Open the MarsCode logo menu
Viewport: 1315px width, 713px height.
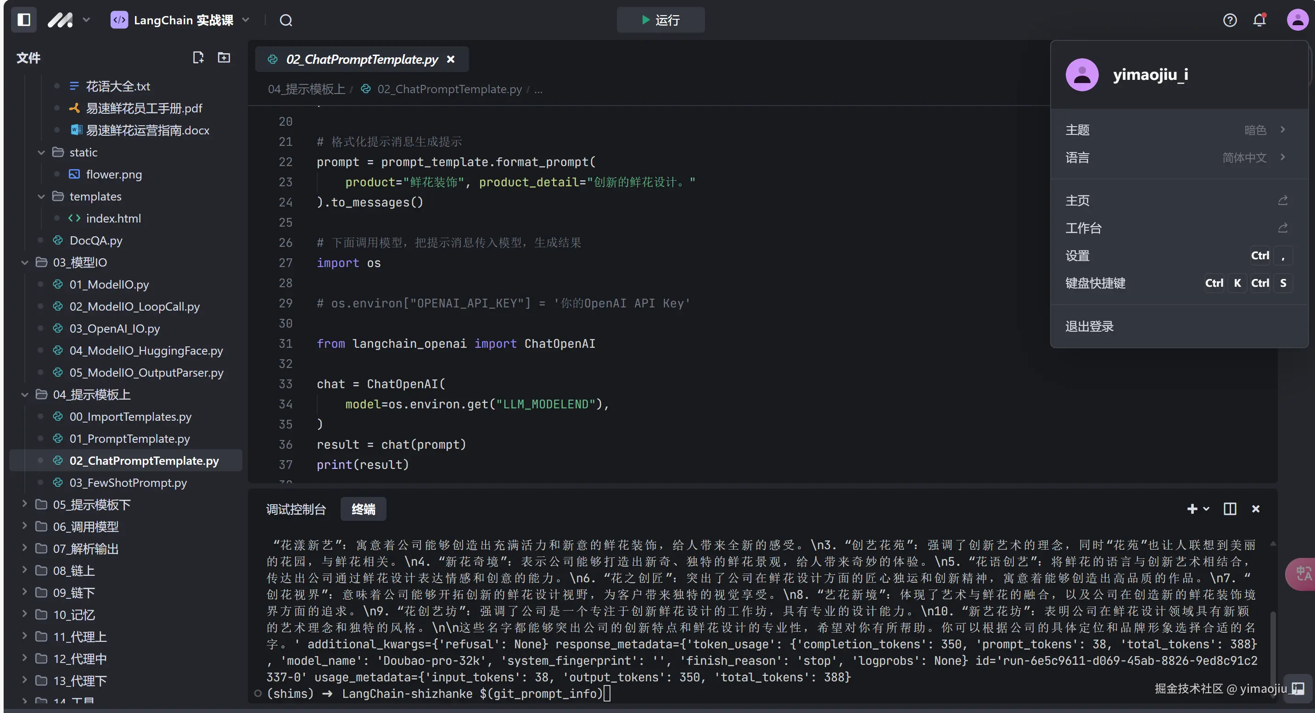pyautogui.click(x=60, y=20)
